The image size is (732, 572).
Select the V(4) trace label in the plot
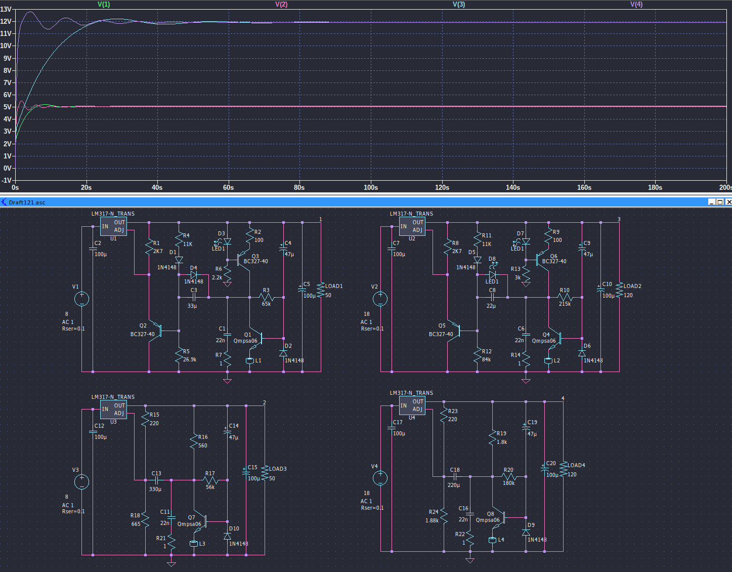636,4
